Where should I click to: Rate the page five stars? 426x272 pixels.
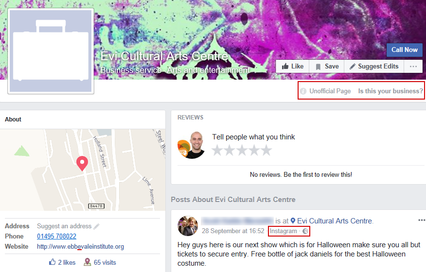[x=266, y=150]
